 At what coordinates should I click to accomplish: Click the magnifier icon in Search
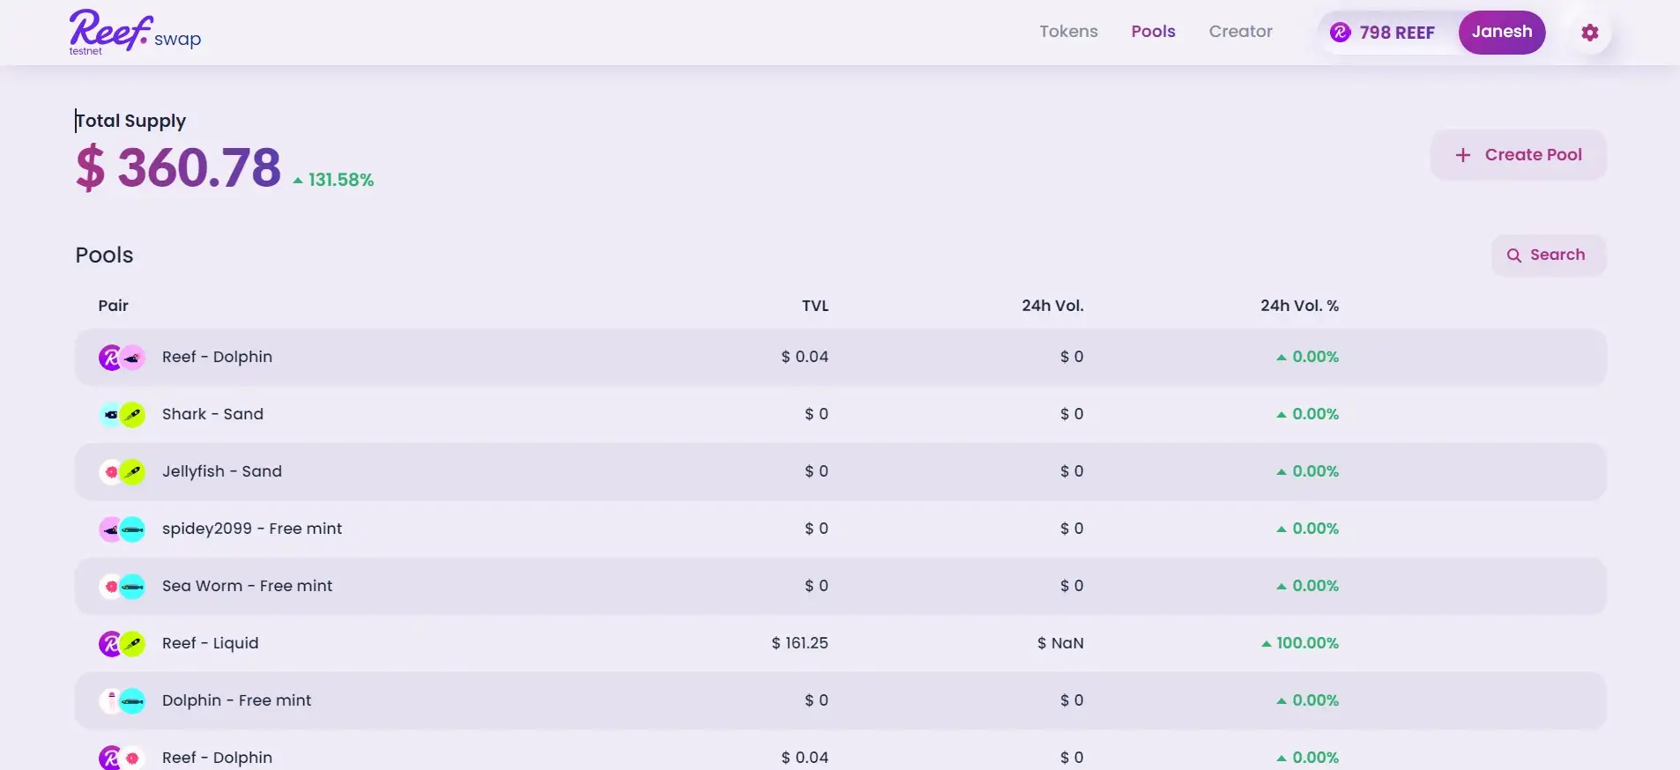point(1513,255)
